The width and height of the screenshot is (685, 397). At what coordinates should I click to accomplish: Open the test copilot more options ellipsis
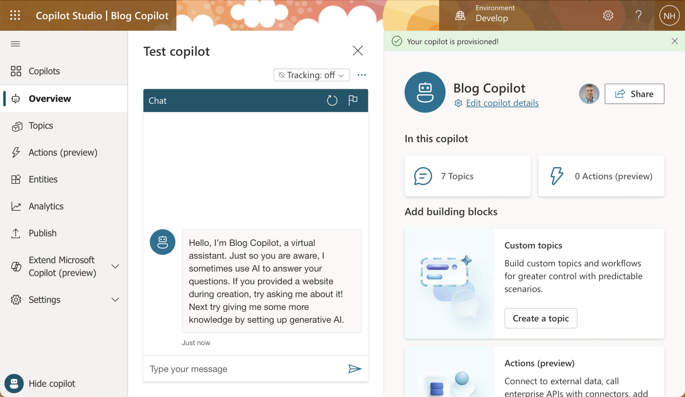coord(361,75)
